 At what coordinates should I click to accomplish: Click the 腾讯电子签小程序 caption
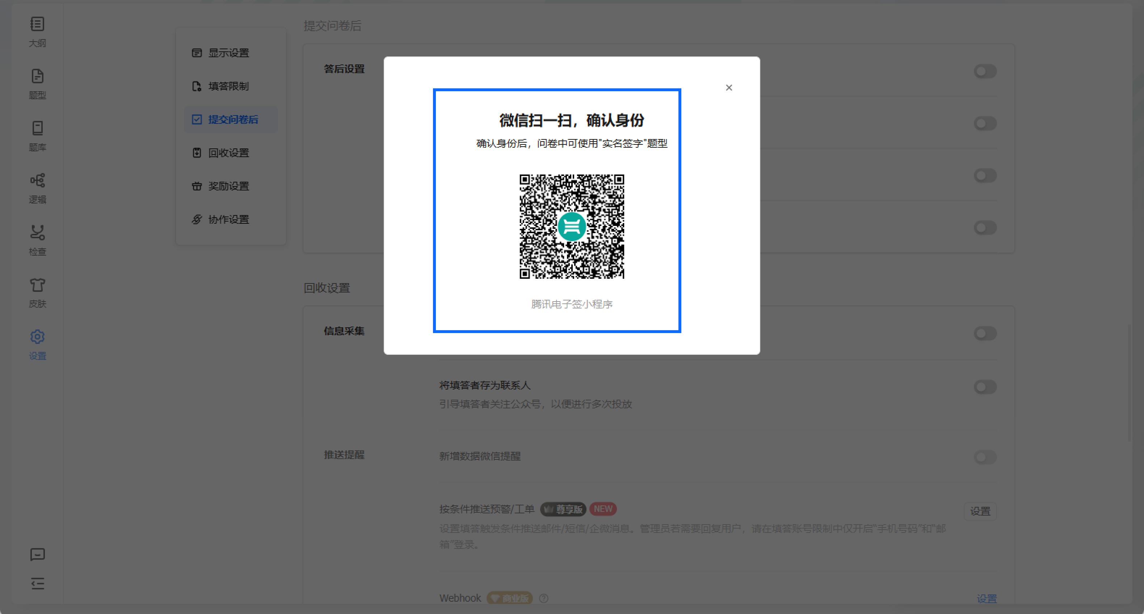pyautogui.click(x=572, y=304)
